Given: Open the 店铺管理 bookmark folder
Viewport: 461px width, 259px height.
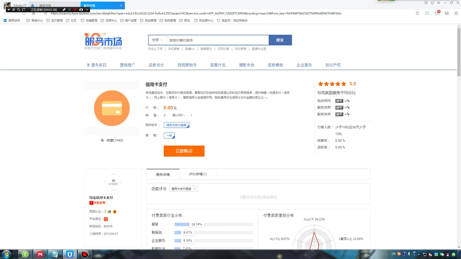Looking at the screenshot, I should 89,20.
